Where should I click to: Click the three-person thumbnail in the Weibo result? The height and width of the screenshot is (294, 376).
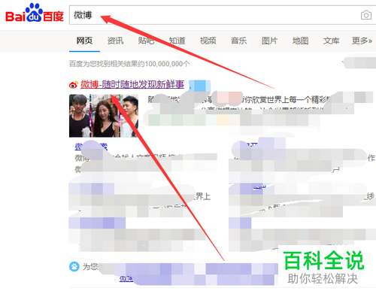pos(104,116)
